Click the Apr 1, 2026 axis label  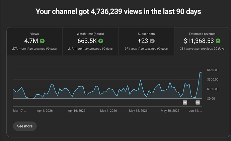(45, 111)
